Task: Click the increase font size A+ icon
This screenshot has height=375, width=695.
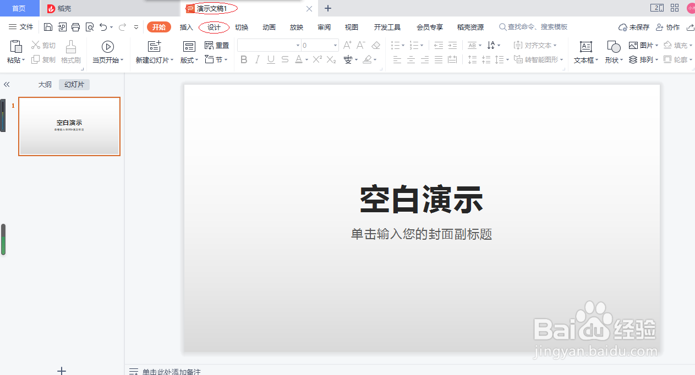Action: (x=347, y=45)
